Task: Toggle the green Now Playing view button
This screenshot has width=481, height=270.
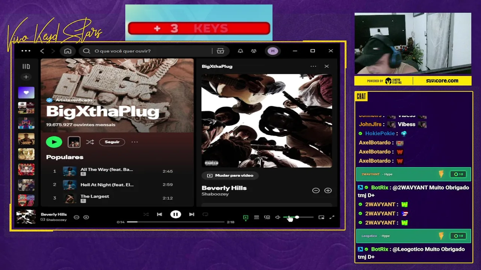Action: [245, 217]
